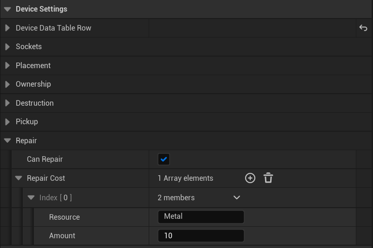This screenshot has width=373, height=248.
Task: Click the Can Repair property label
Action: [x=44, y=159]
